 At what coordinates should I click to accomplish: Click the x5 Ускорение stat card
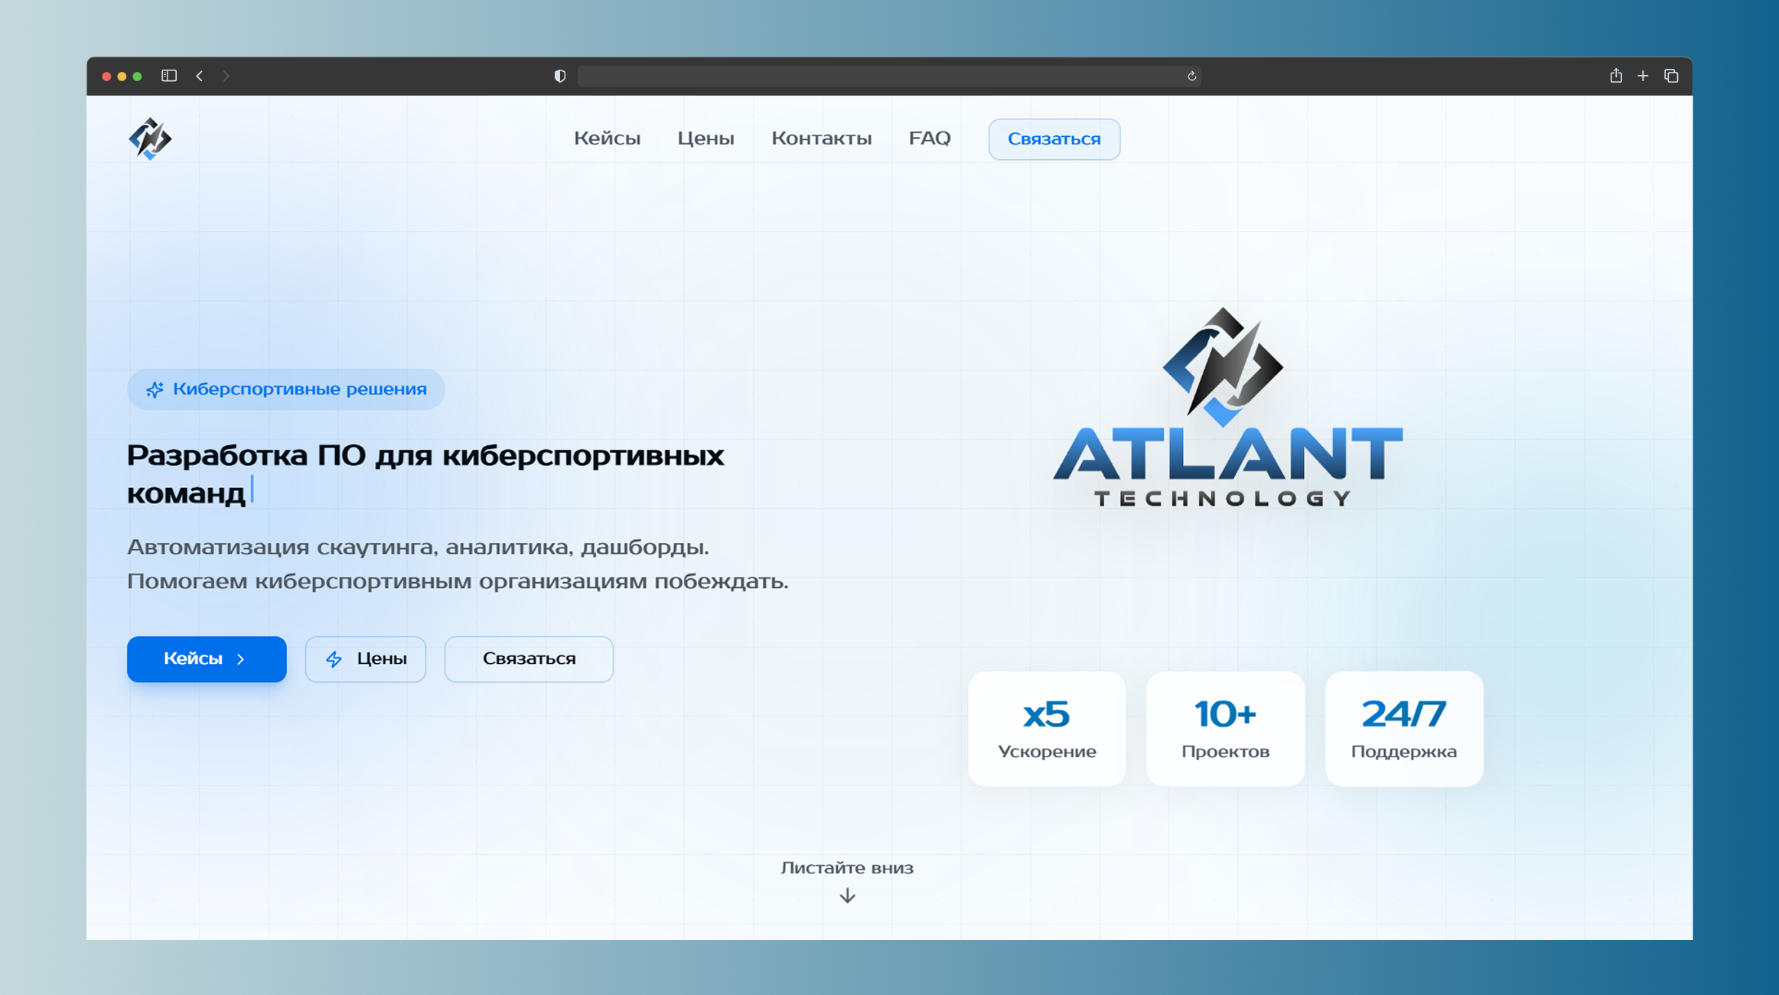coord(1047,729)
